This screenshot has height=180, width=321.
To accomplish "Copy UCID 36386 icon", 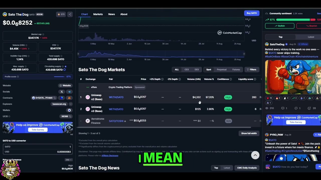I will click(70, 116).
